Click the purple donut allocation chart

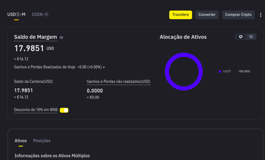[x=184, y=72]
